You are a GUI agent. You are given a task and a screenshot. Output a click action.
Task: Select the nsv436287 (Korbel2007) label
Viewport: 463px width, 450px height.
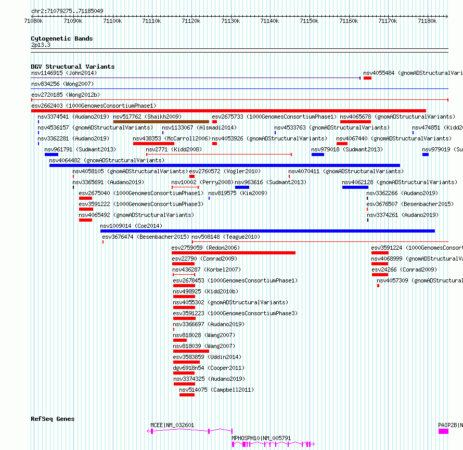(207, 269)
